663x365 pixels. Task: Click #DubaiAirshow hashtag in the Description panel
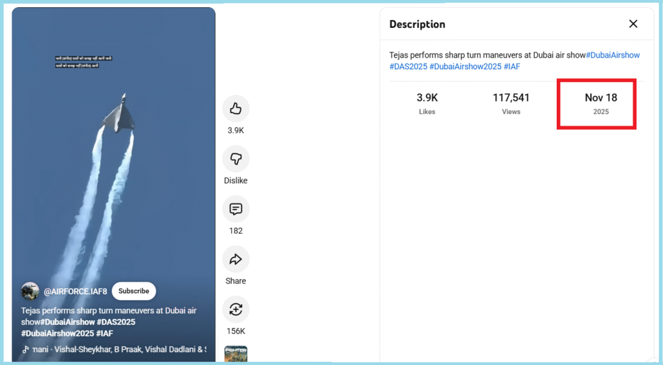click(612, 55)
